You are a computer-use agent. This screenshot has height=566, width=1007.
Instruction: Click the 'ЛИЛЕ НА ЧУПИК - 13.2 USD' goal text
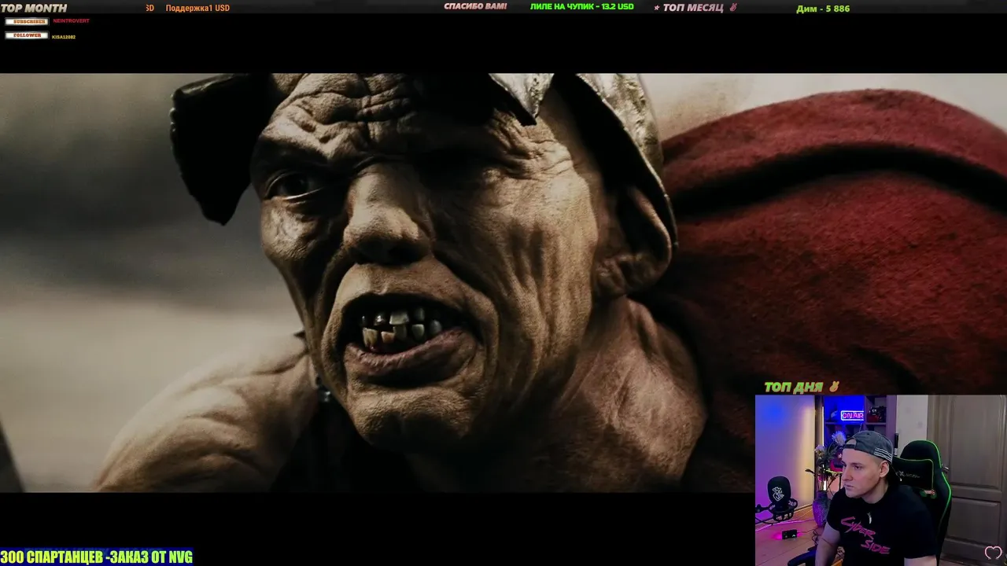point(581,7)
